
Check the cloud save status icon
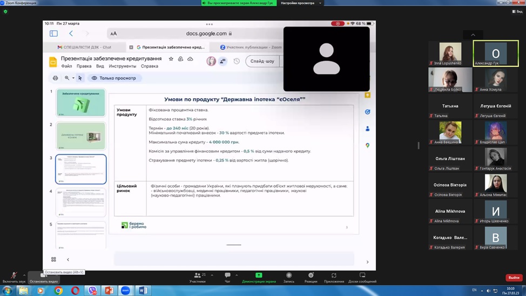tap(190, 59)
